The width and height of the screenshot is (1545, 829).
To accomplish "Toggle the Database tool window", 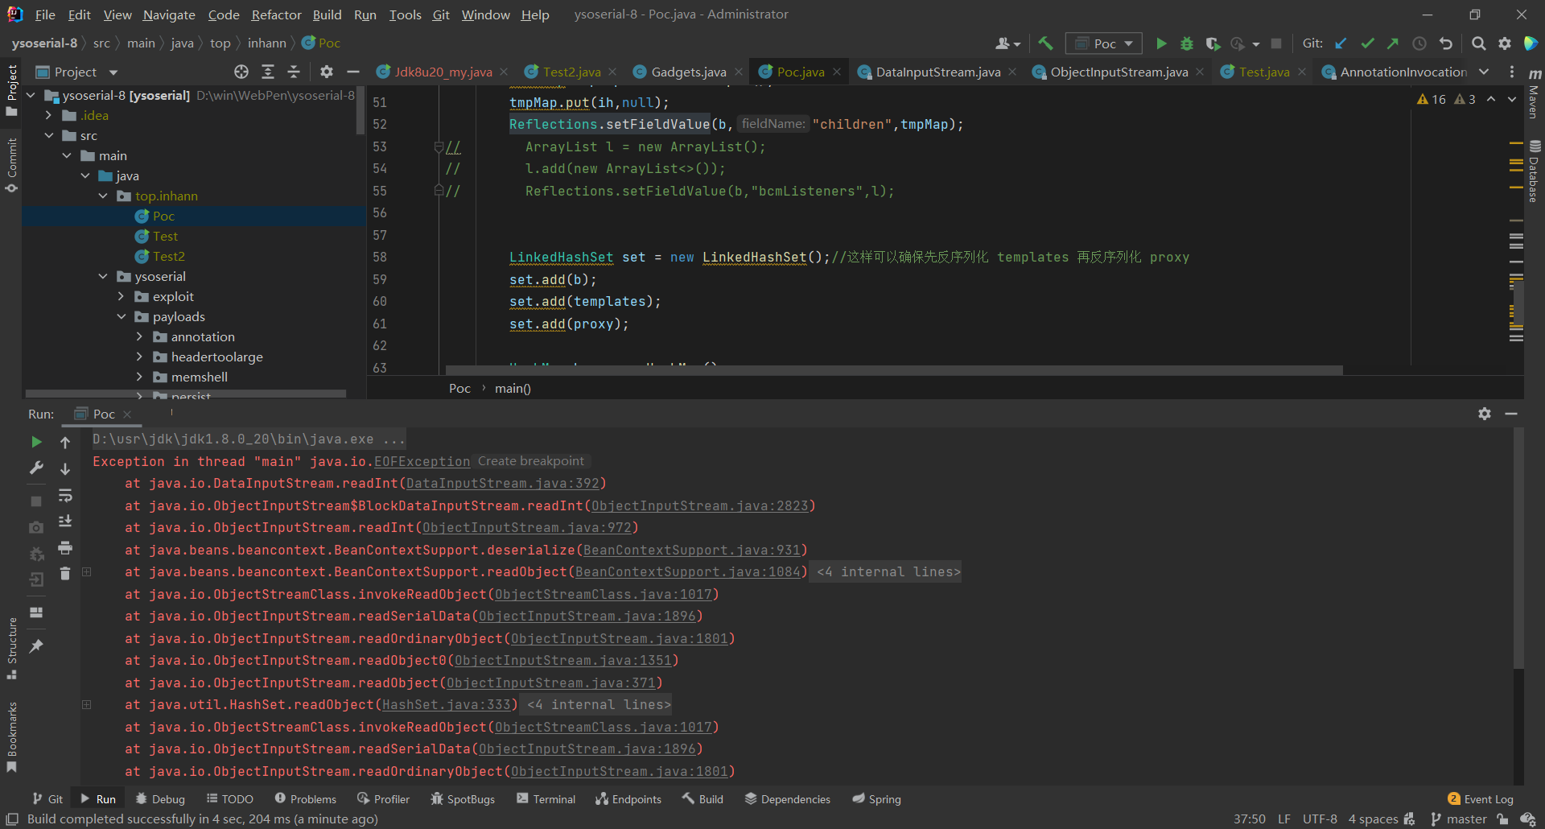I will 1535,171.
